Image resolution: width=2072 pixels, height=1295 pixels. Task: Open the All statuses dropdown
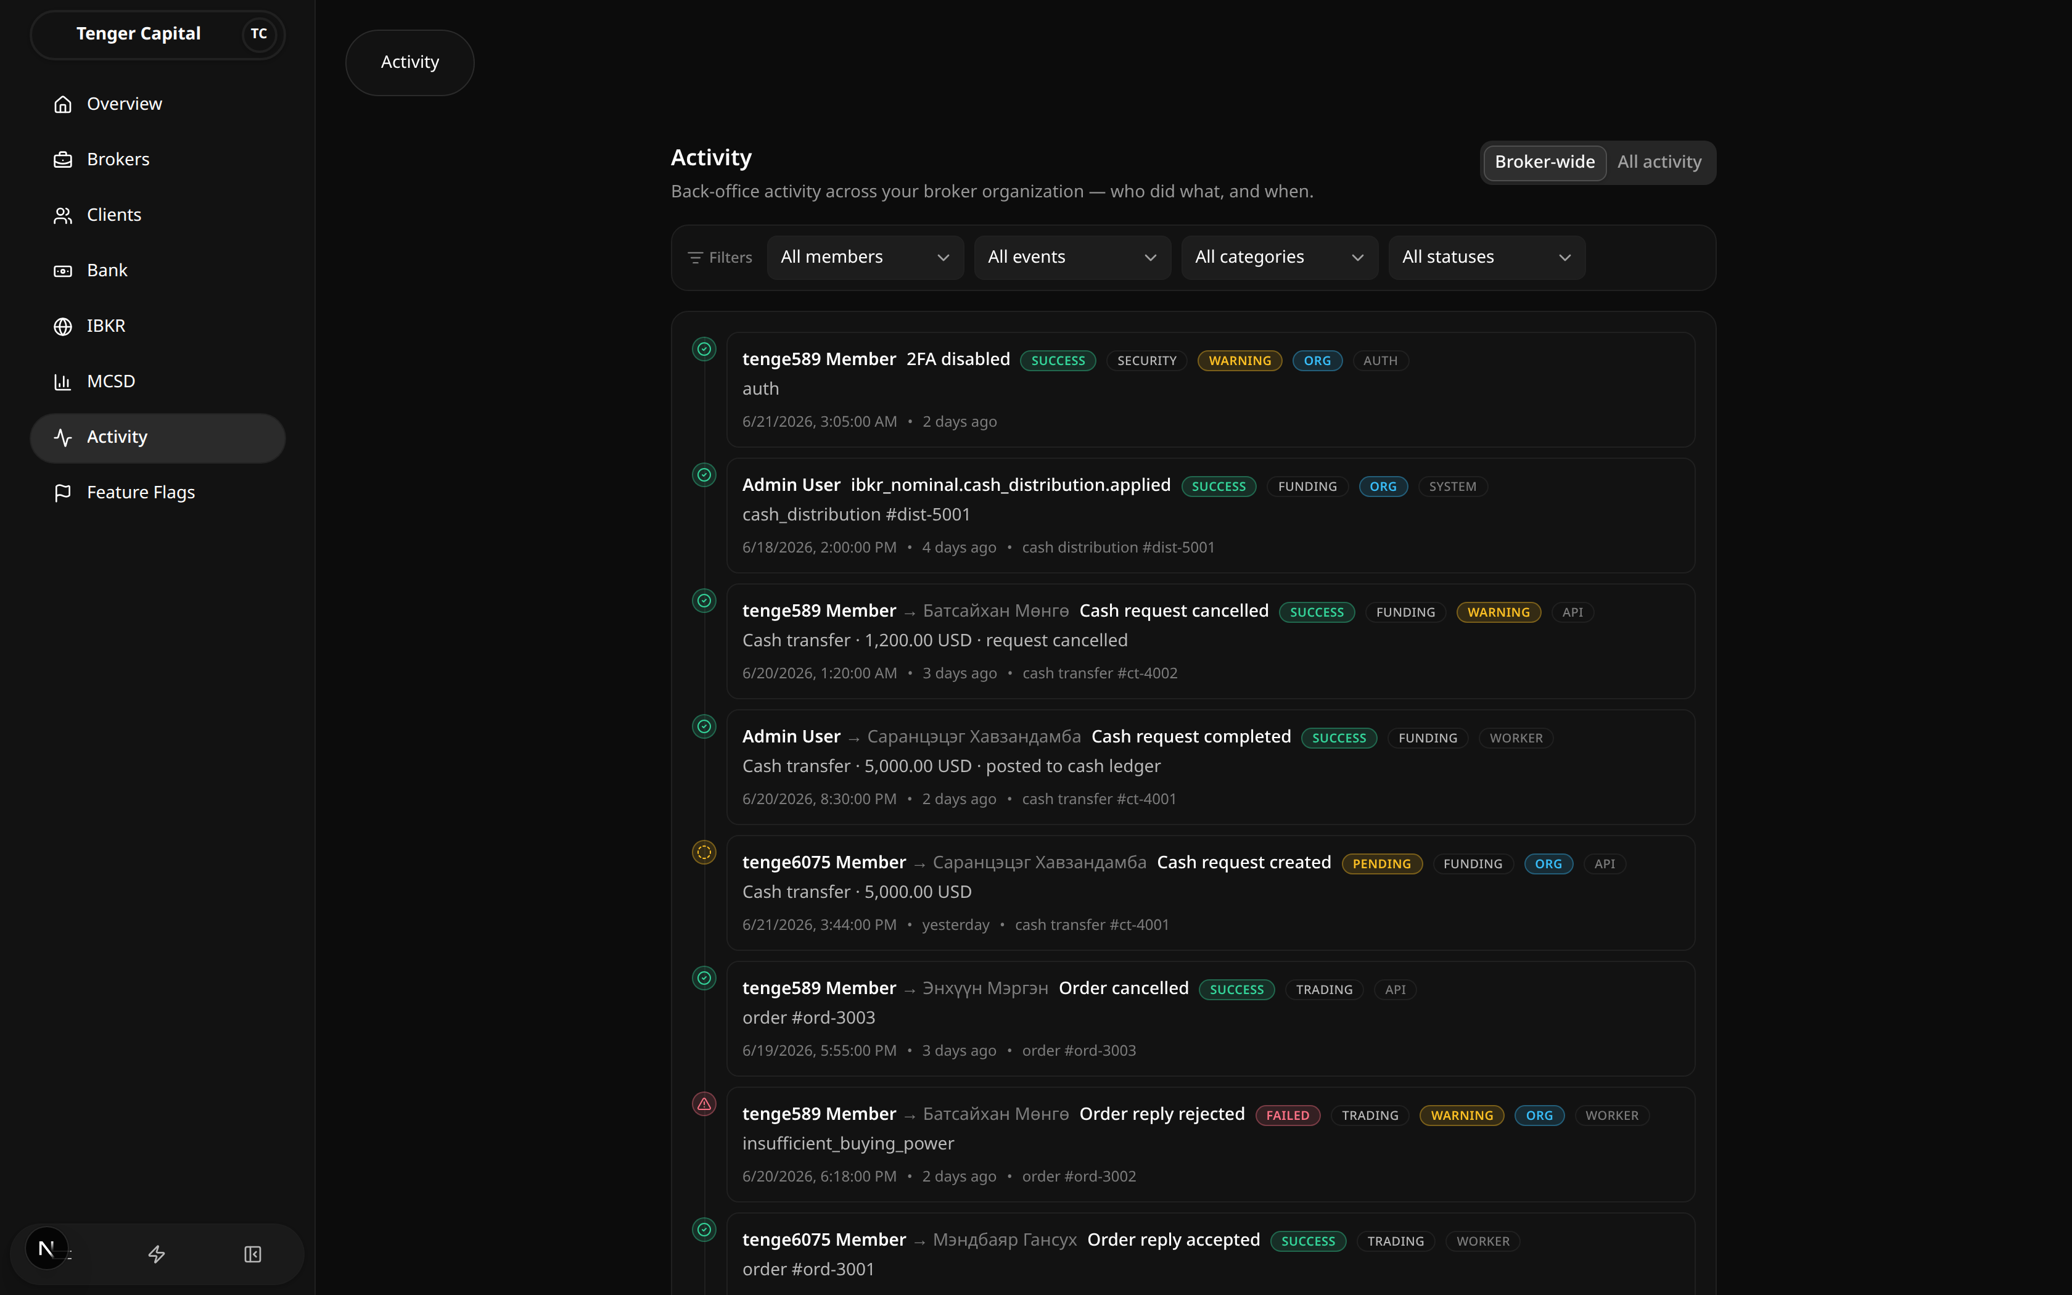(1486, 258)
